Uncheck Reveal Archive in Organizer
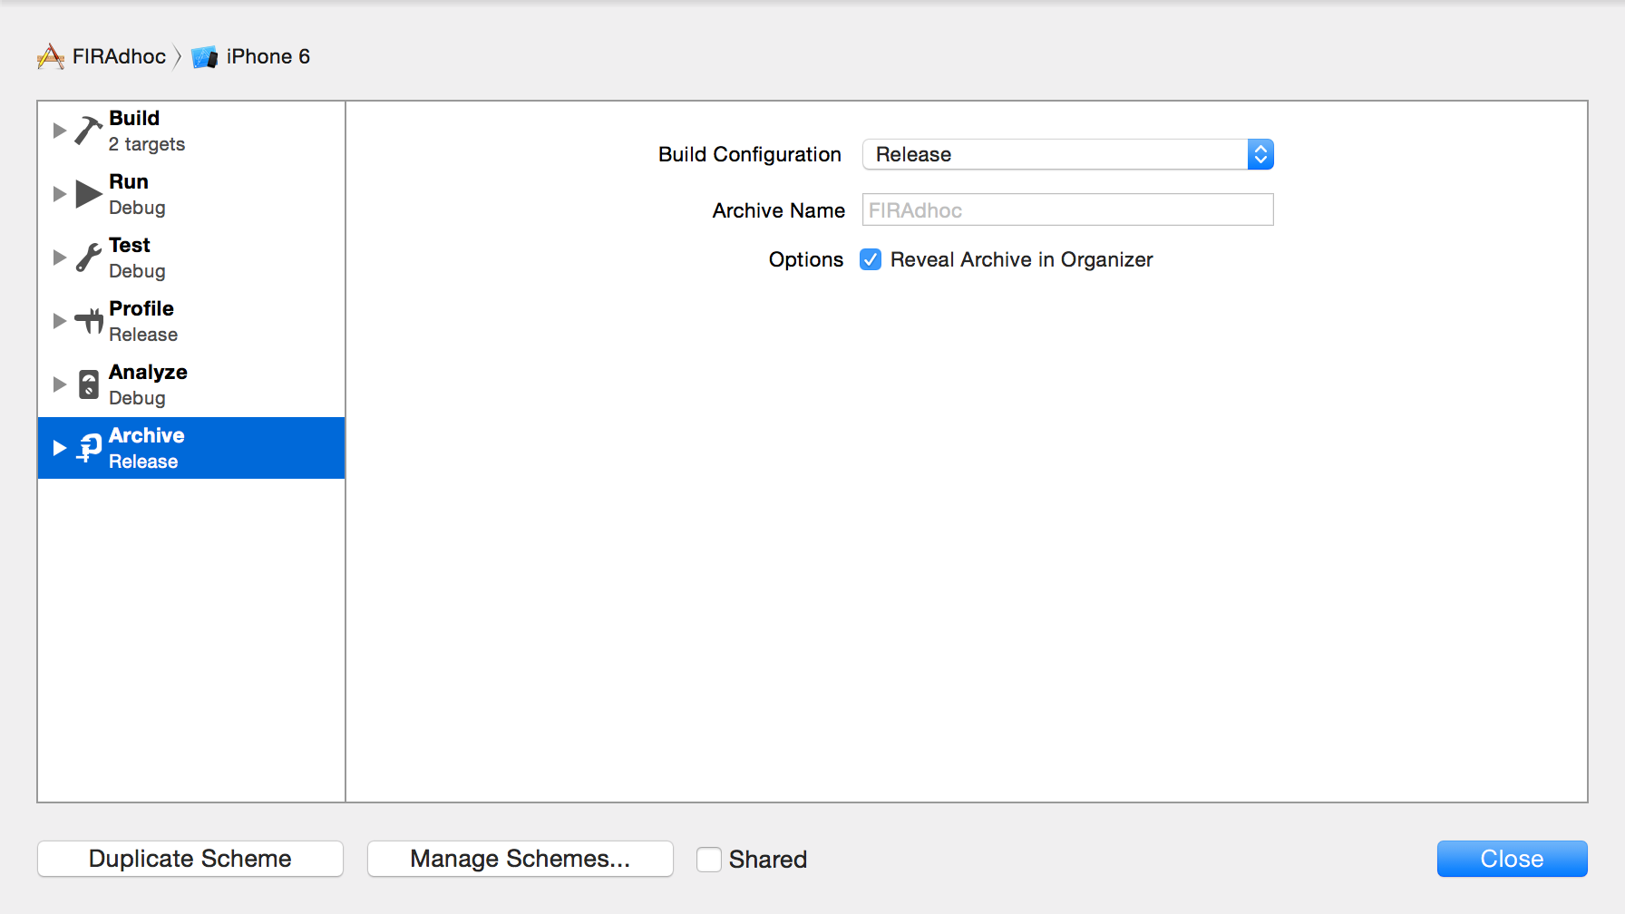Viewport: 1625px width, 914px height. 871,259
